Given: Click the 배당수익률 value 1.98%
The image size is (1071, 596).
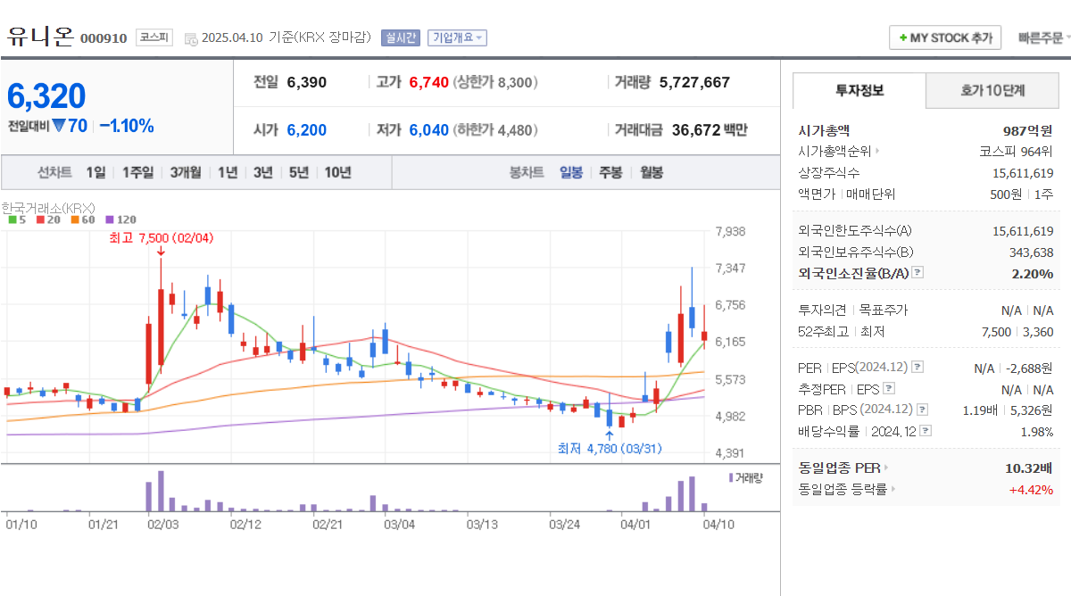Looking at the screenshot, I should [1037, 431].
